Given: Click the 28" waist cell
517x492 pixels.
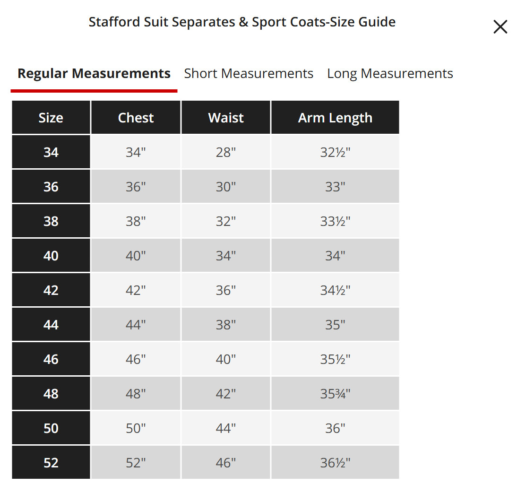Looking at the screenshot, I should point(226,152).
